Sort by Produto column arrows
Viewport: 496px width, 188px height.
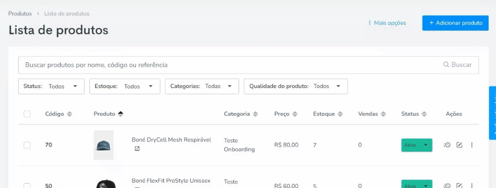tap(121, 114)
